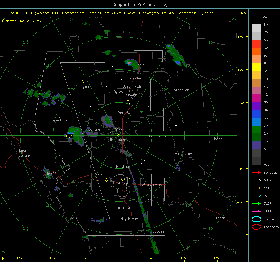The height and width of the screenshot is (262, 280).
Task: Click the Olds label
Action: click(119, 130)
